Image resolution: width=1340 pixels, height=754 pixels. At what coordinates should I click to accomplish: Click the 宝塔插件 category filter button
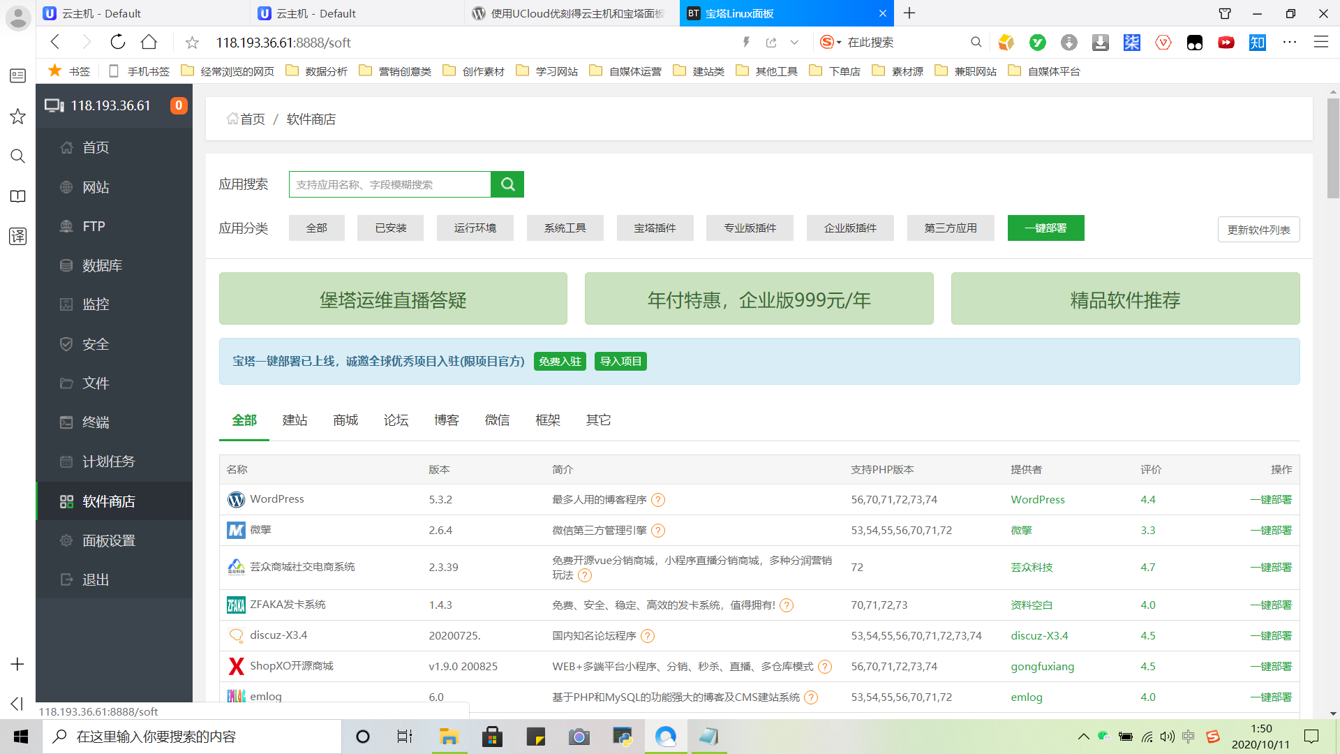click(655, 228)
